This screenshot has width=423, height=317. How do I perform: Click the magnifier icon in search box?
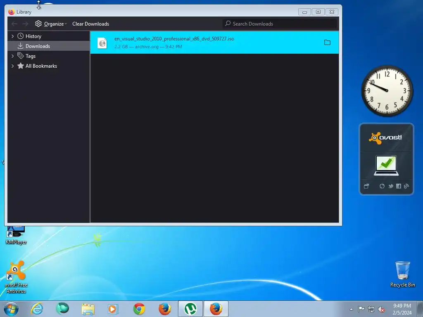[228, 24]
